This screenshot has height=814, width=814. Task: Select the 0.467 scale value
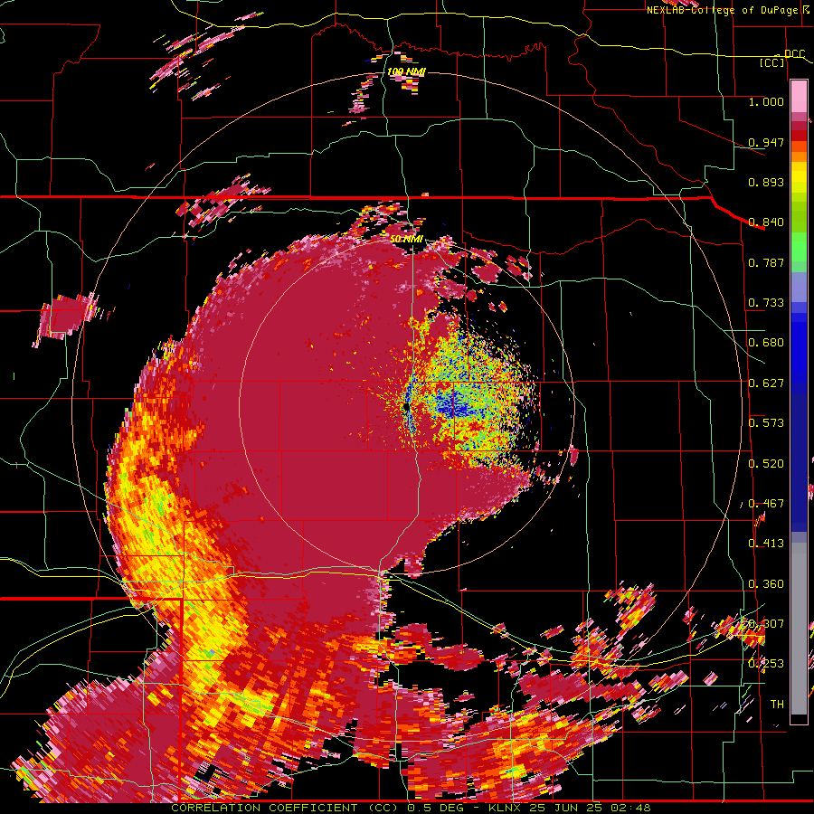[766, 504]
